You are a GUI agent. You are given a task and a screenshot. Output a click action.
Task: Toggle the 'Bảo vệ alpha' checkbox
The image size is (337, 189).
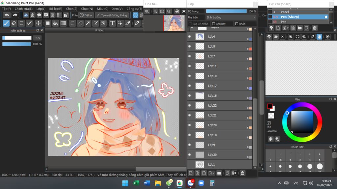pos(190,24)
